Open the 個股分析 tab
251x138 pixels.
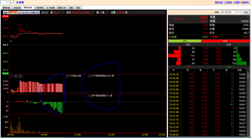point(62,8)
